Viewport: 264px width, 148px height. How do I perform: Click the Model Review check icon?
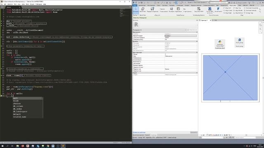tap(172, 9)
